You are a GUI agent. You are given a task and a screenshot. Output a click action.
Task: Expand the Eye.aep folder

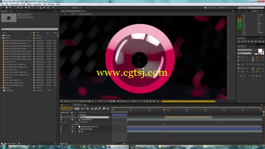(x=1, y=35)
